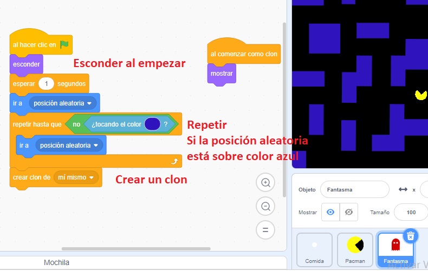The width and height of the screenshot is (428, 271).
Task: Click the zoom in magnifier icon
Action: coord(265,183)
